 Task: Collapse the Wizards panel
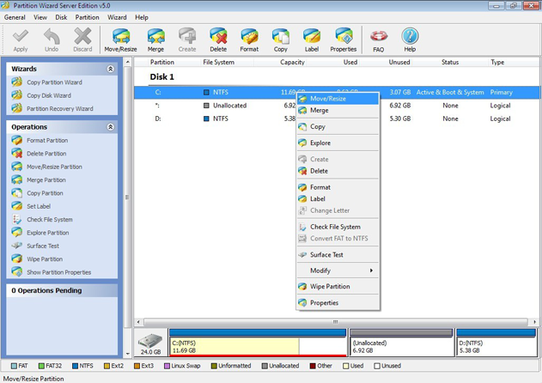click(x=110, y=69)
